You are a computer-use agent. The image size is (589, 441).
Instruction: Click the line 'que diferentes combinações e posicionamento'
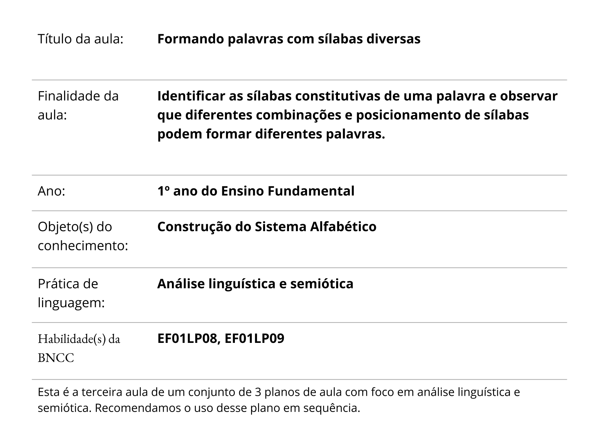pos(317,115)
